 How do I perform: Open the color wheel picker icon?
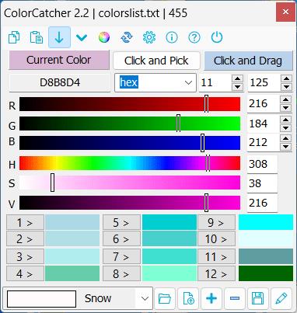104,37
